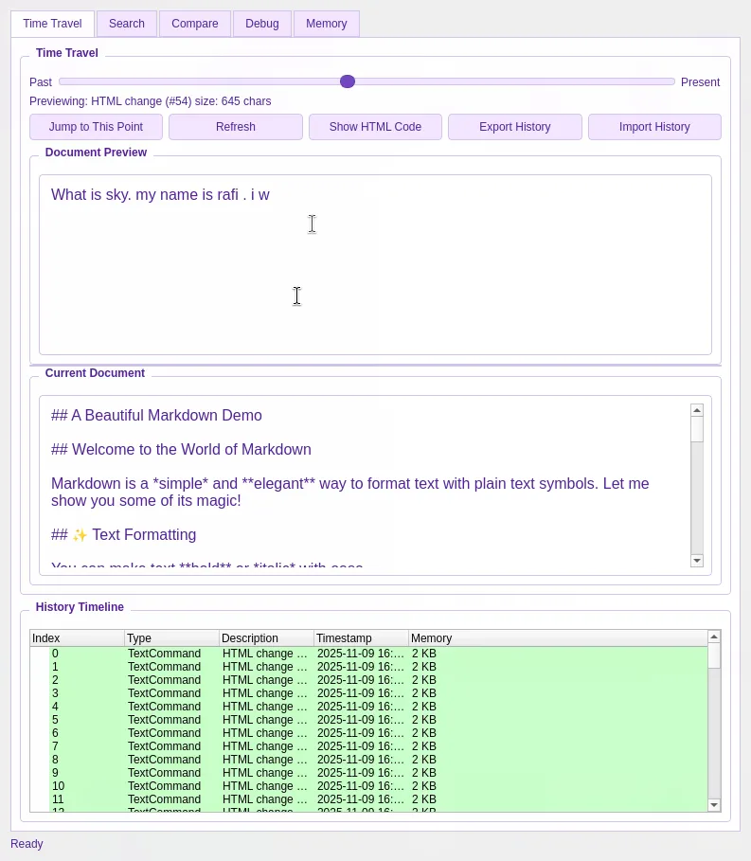
Task: Select the Debug tab
Action: pyautogui.click(x=261, y=24)
